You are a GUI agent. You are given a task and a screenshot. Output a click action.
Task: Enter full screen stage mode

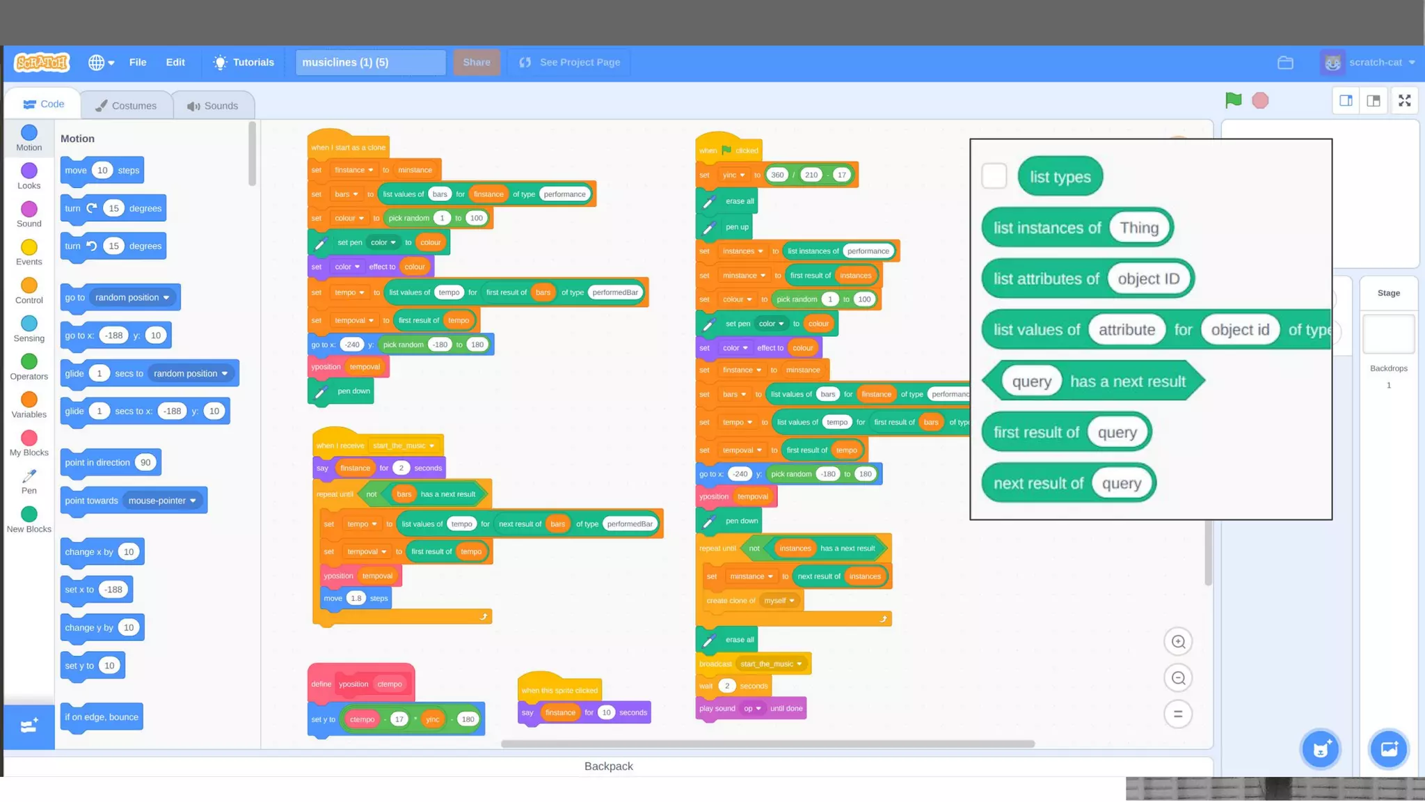pos(1404,101)
